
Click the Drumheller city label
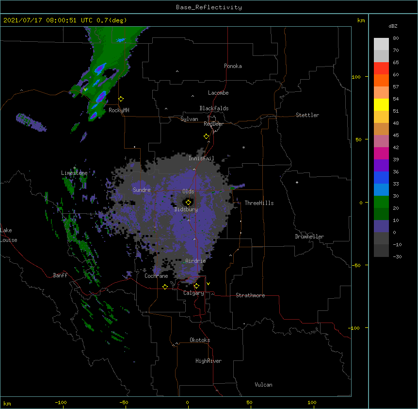coord(309,237)
